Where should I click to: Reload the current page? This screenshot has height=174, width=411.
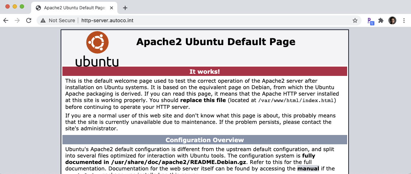tap(29, 20)
